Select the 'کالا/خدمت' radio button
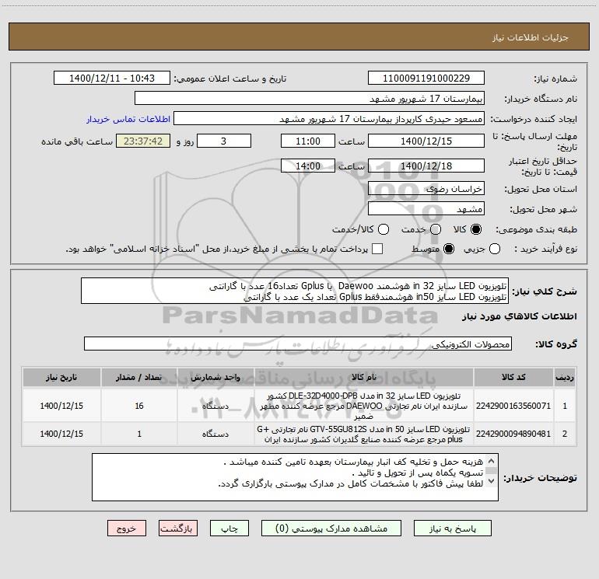 384,229
